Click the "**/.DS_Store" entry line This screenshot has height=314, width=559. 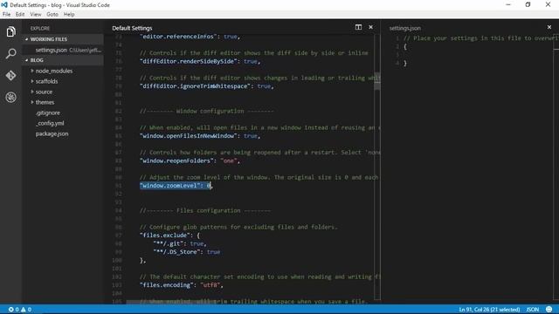click(x=186, y=252)
